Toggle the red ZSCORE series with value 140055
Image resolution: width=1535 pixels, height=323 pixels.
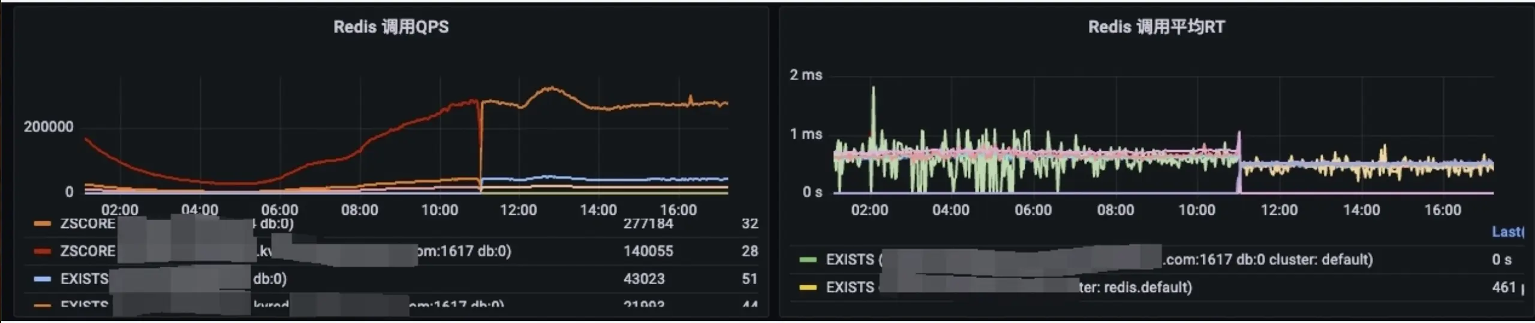pos(43,251)
